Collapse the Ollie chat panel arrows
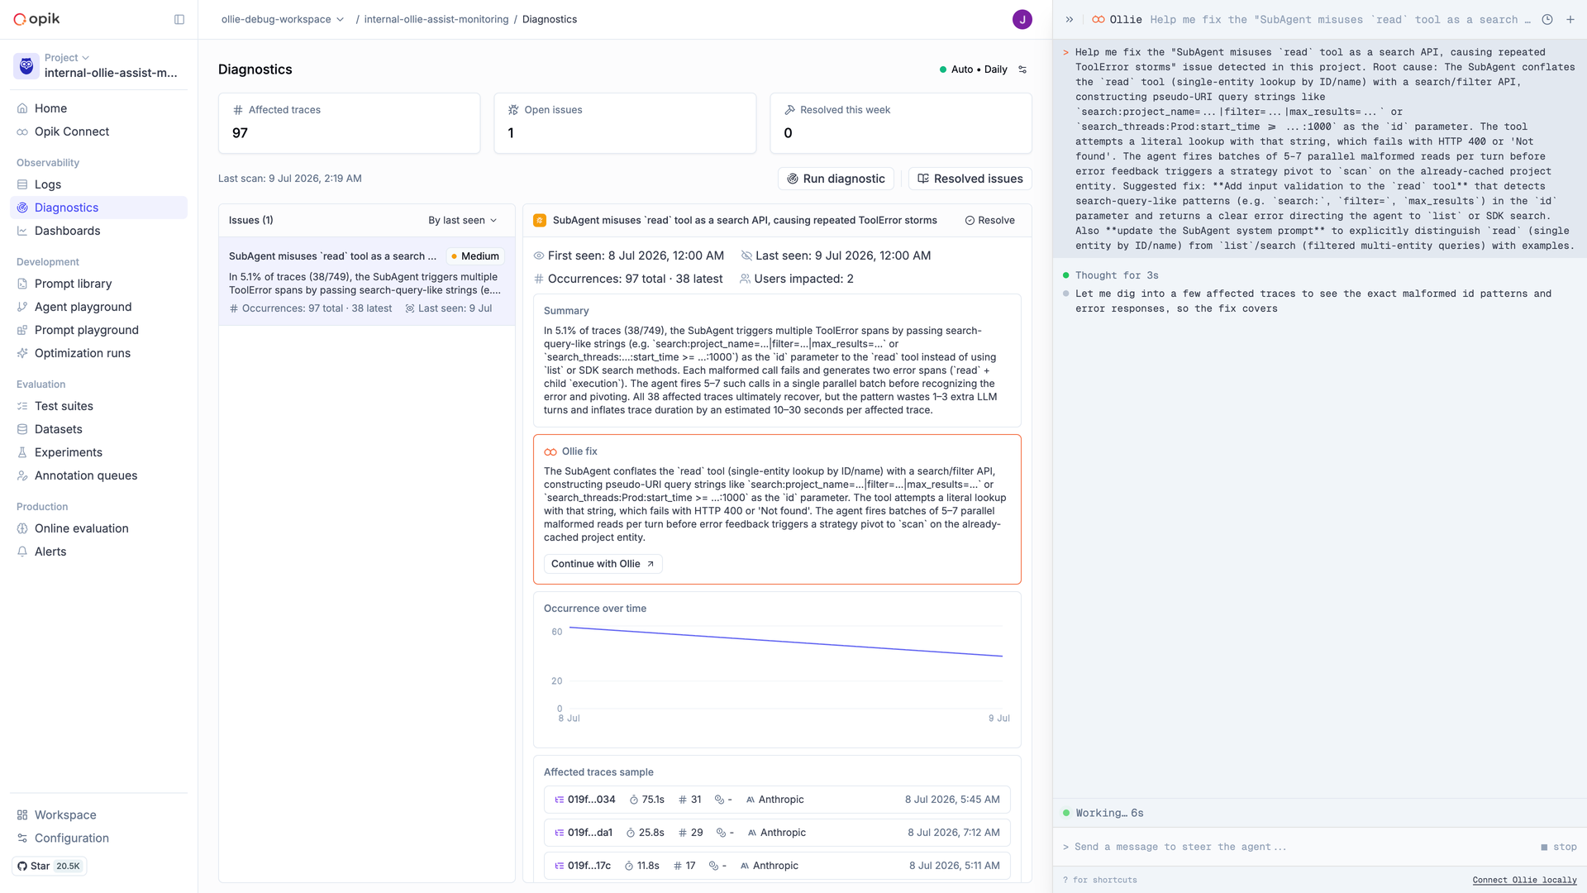 1069,19
